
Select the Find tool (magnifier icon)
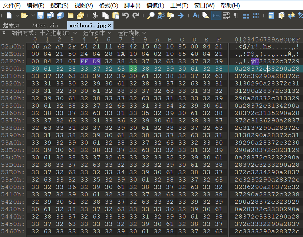coord(151,16)
